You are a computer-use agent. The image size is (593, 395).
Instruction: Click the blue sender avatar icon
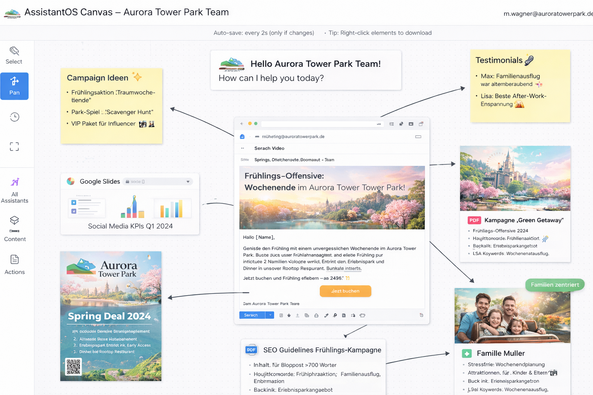tap(242, 137)
